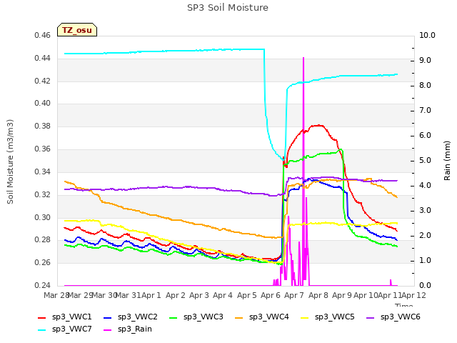Click the 6.0 rain axis tick label
457x343 pixels.
pos(425,136)
